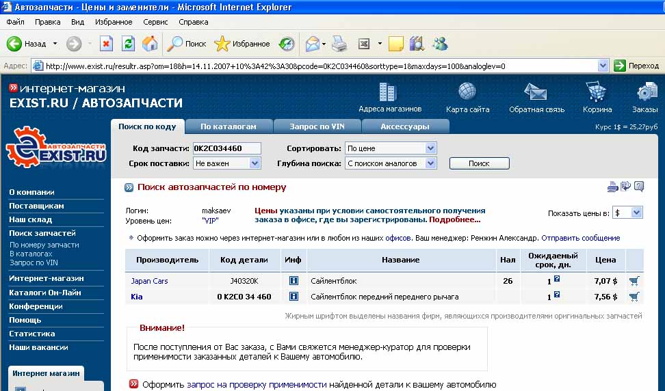This screenshot has width=665, height=391.
Task: Open Карта сайта globe icon
Action: [467, 93]
